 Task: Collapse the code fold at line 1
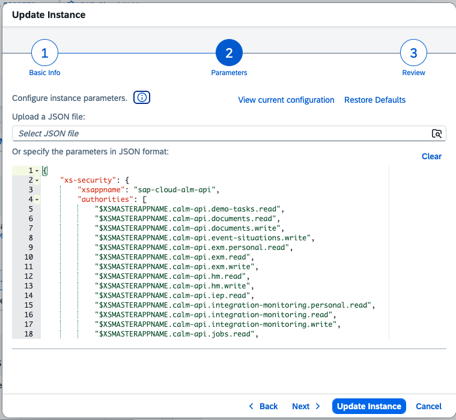37,171
